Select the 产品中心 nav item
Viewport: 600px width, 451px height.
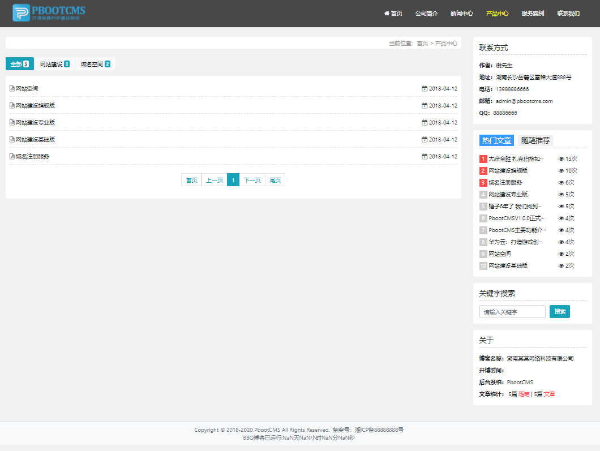497,14
